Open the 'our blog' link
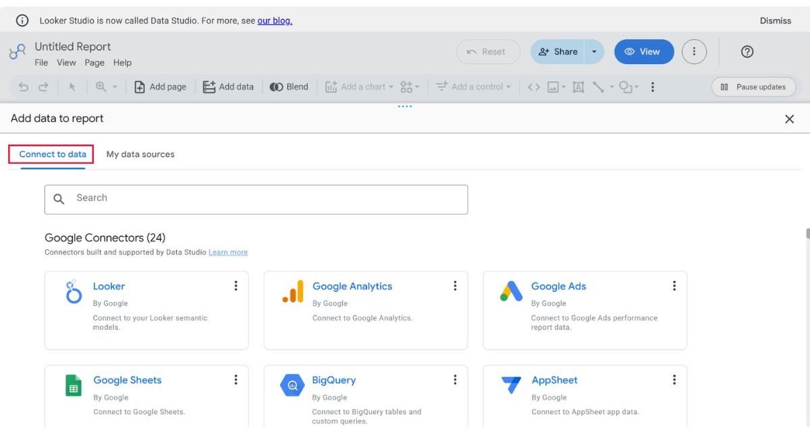 click(275, 21)
